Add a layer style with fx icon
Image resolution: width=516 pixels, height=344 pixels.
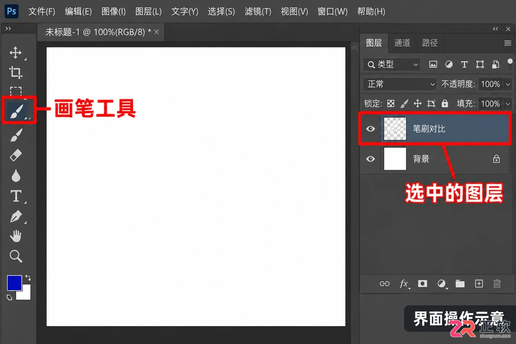pos(404,284)
